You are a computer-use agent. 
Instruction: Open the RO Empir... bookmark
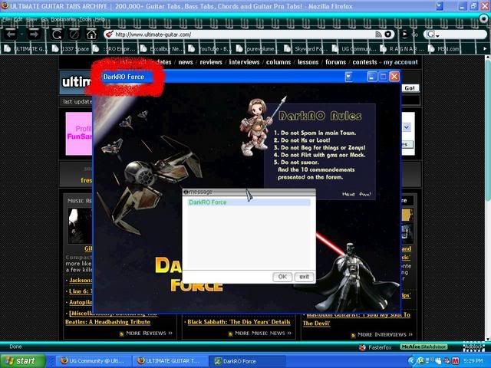[x=114, y=49]
